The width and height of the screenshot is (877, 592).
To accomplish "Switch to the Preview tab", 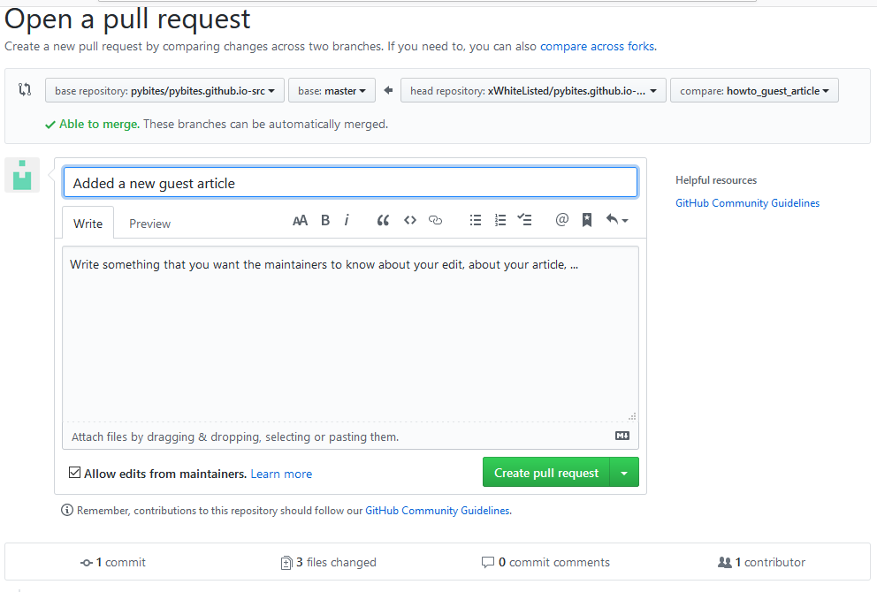I will [x=149, y=223].
